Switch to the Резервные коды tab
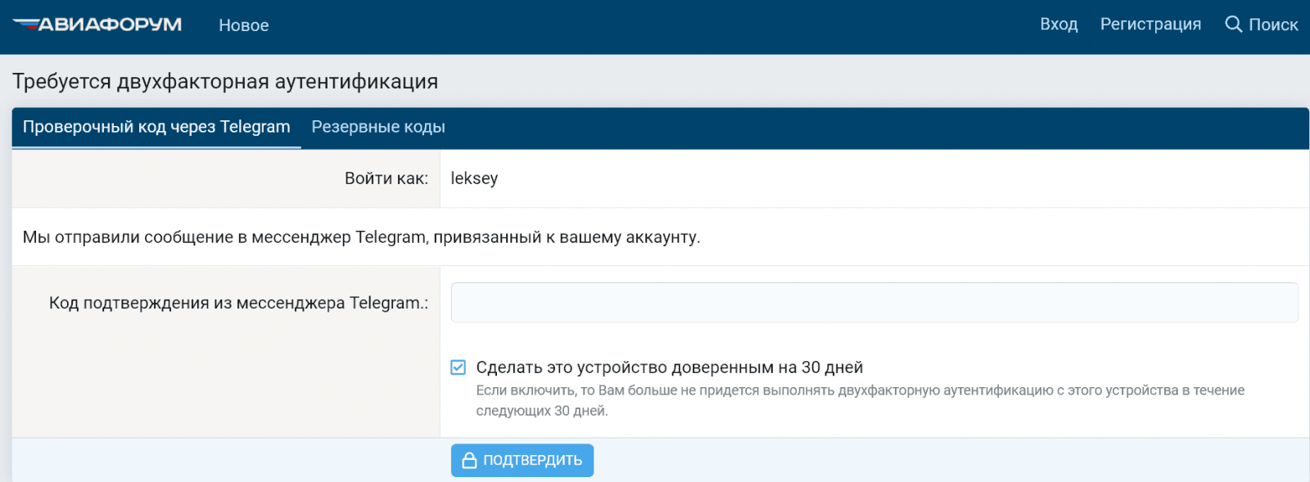The image size is (1310, 482). [378, 127]
